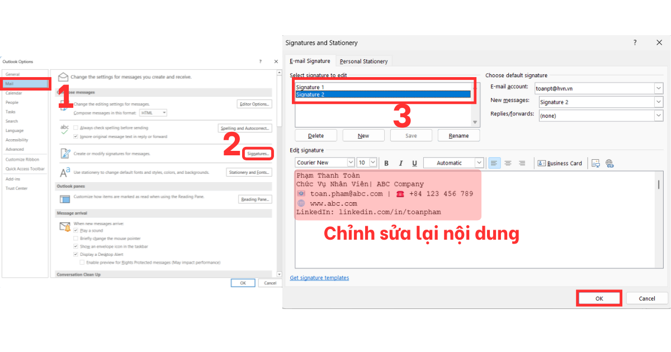
Task: Apply underline formatting to the signature
Action: tap(414, 163)
